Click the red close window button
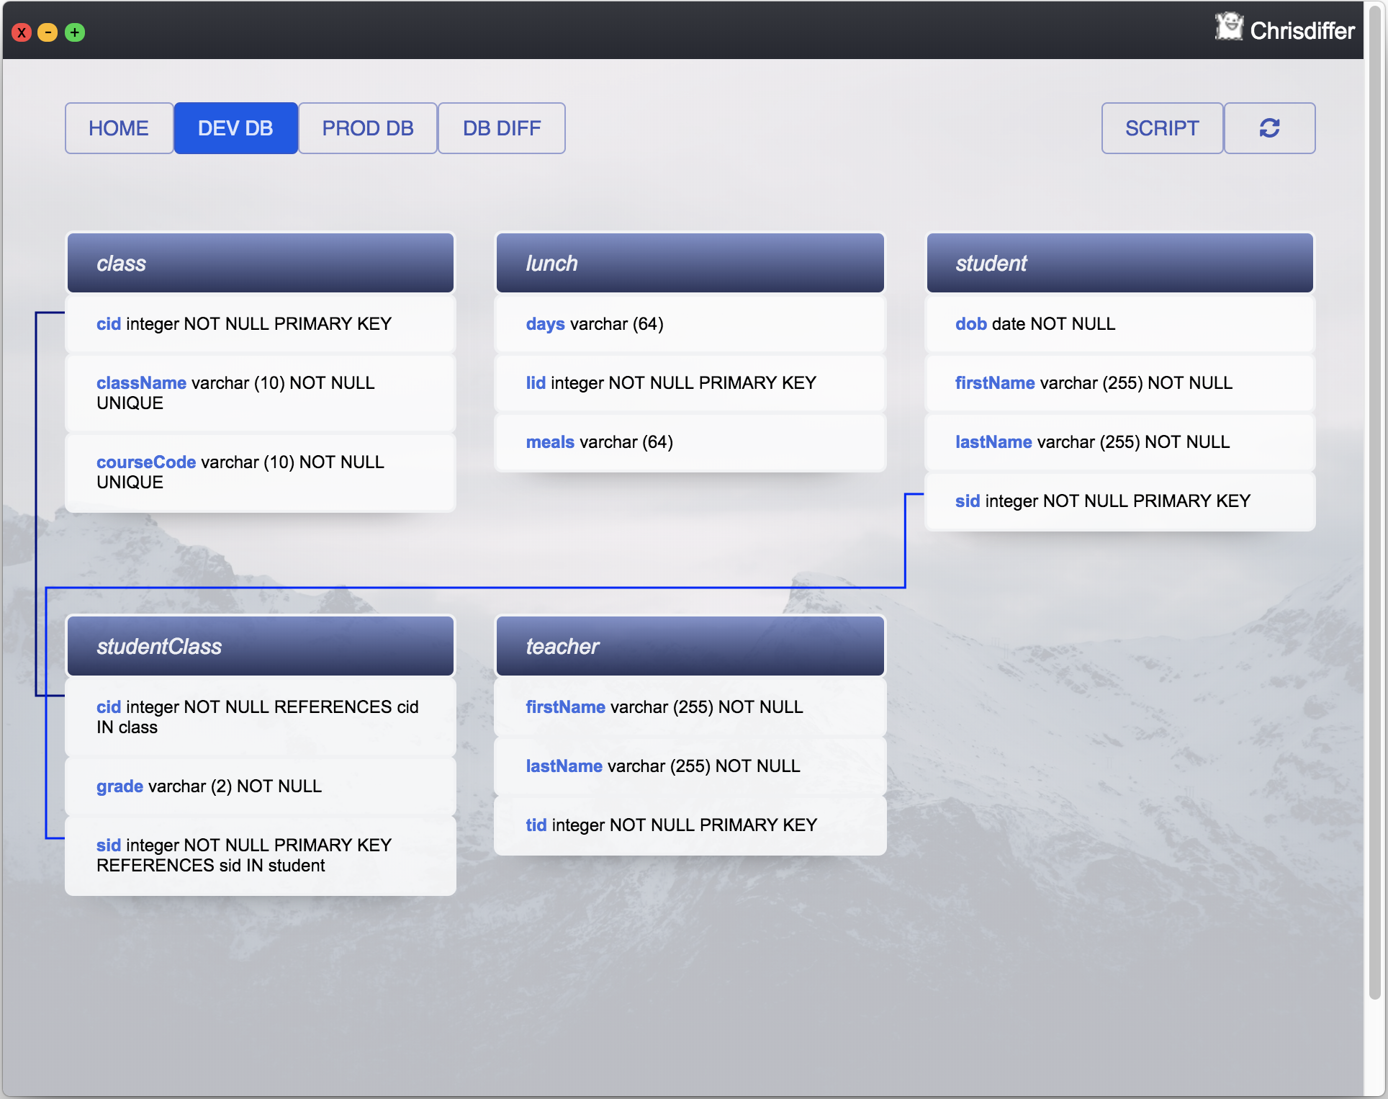The width and height of the screenshot is (1388, 1099). [22, 32]
